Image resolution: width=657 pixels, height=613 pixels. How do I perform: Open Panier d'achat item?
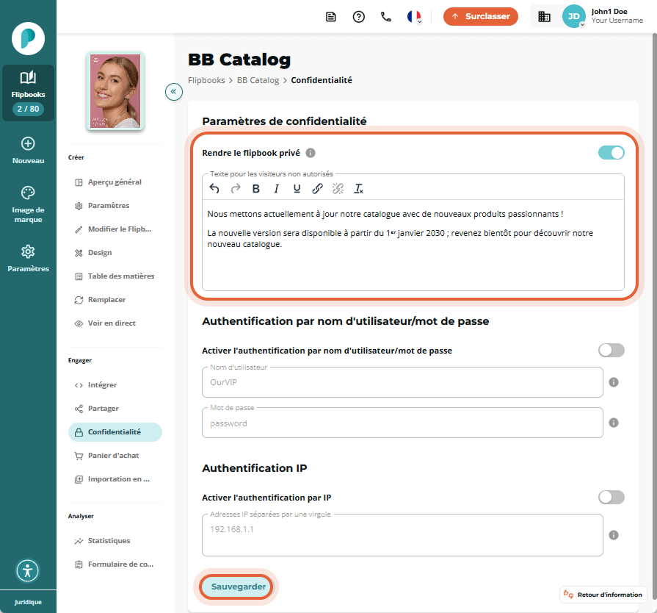coord(115,455)
